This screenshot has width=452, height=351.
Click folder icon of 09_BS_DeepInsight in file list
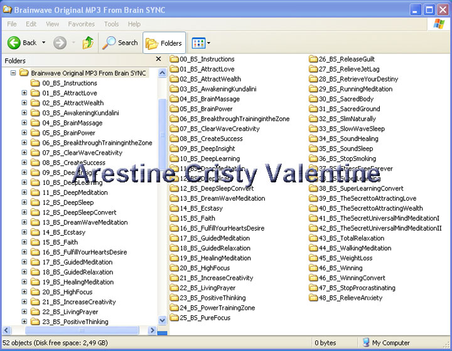pos(174,149)
